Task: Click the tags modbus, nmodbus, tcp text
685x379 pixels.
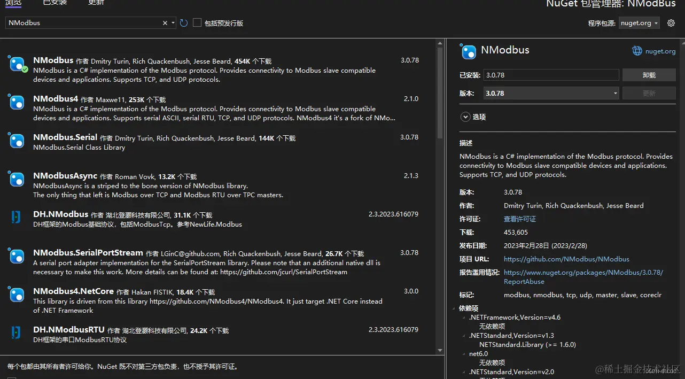Action: tap(582, 295)
